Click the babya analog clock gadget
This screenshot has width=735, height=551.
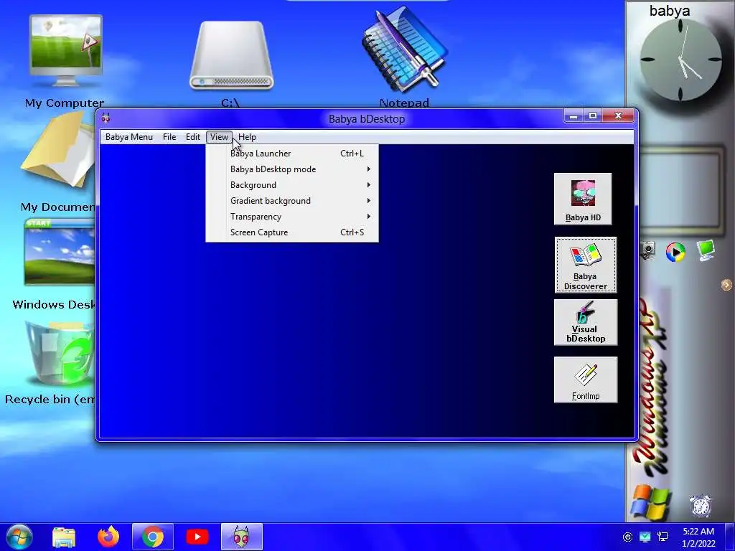coord(680,60)
